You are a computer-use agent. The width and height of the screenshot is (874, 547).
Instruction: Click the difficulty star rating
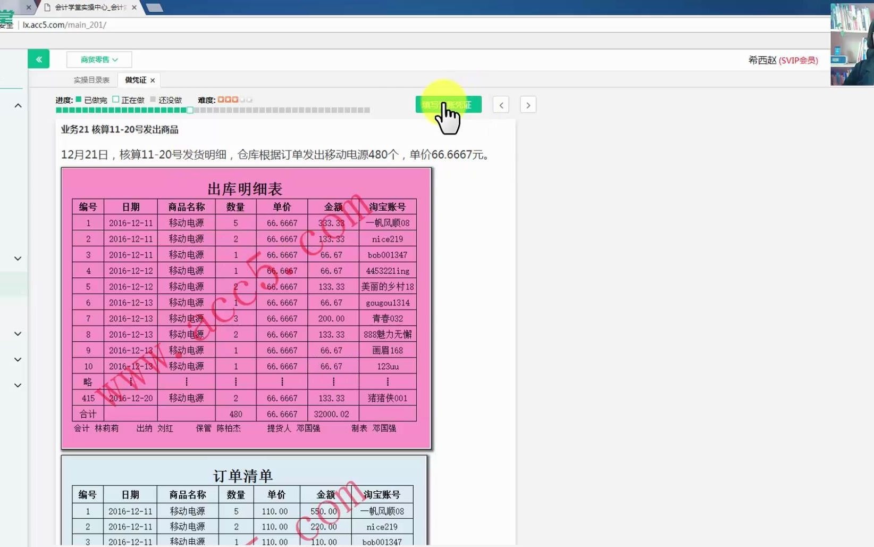click(234, 100)
